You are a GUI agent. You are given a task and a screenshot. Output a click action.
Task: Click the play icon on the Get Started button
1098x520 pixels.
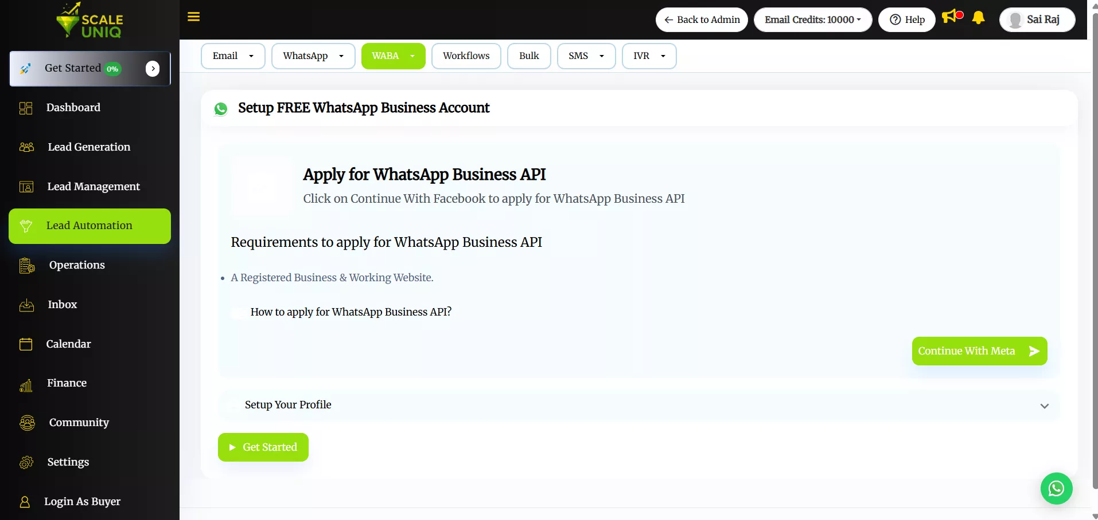(232, 447)
